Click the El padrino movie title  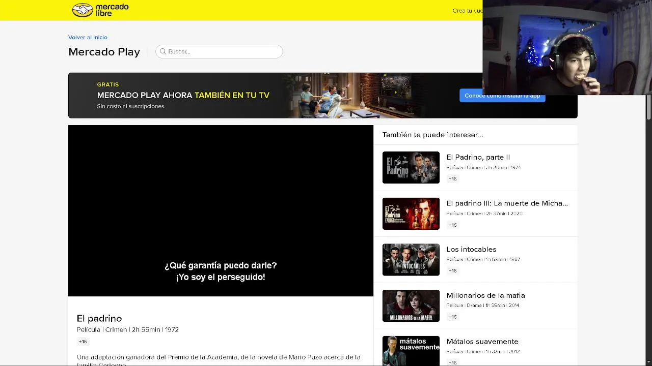point(99,318)
